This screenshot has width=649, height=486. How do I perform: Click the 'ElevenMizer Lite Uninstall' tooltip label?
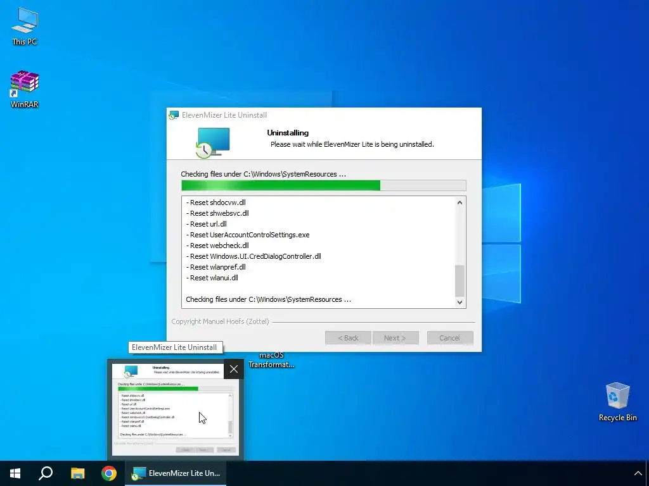click(175, 347)
